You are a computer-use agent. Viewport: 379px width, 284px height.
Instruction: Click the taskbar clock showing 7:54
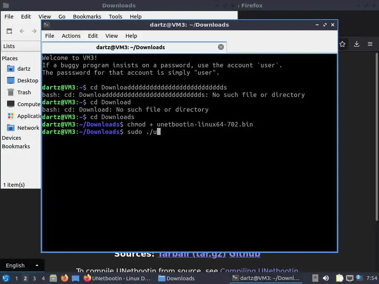click(372, 278)
